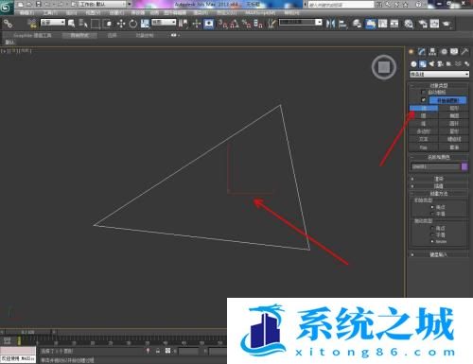Open the reference coordinate system dropdown
This screenshot has height=364, width=473.
click(x=164, y=23)
